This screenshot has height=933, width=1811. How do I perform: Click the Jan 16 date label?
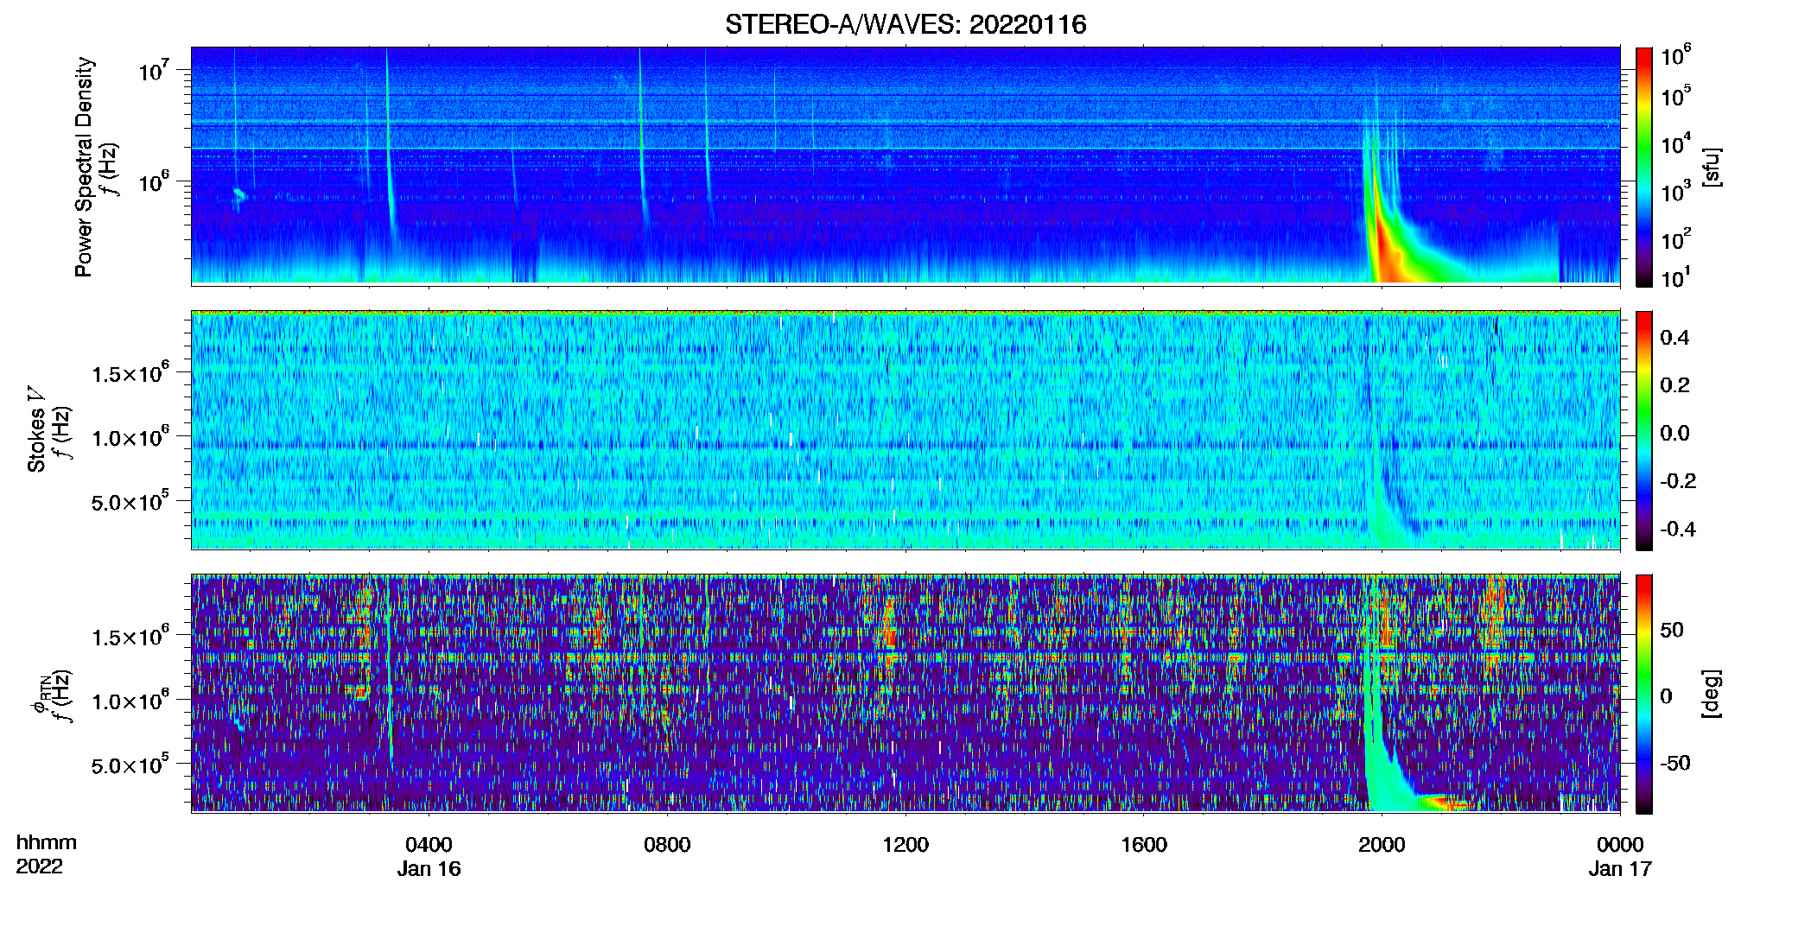pos(429,869)
